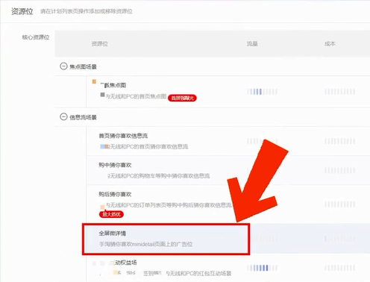Viewport: 370px width, 282px height.
Task: Click the 资源位 section heading
Action: pos(22,11)
